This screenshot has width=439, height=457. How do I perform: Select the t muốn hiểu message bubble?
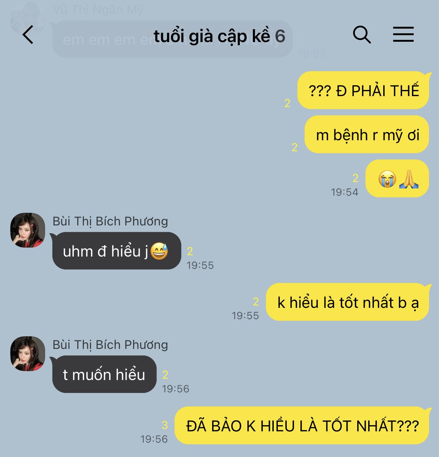(104, 374)
